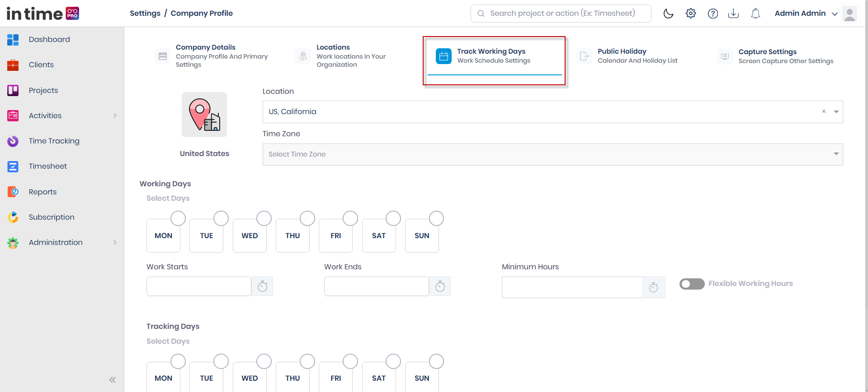
Task: Open settings gear icon in header
Action: coord(691,14)
